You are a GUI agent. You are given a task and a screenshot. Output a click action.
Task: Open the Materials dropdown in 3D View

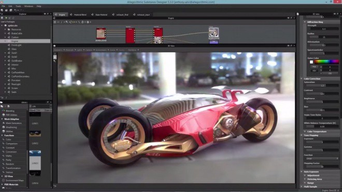pyautogui.click(x=70, y=50)
